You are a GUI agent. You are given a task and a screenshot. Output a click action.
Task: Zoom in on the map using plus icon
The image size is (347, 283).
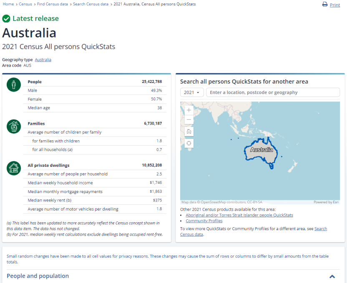pyautogui.click(x=189, y=110)
